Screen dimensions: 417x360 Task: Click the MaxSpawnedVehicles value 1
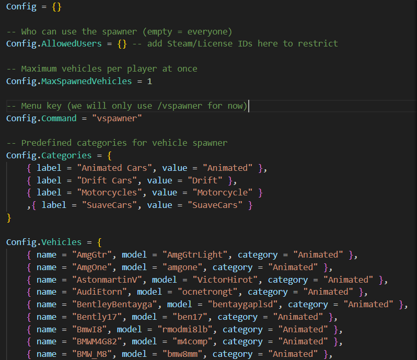(x=149, y=81)
